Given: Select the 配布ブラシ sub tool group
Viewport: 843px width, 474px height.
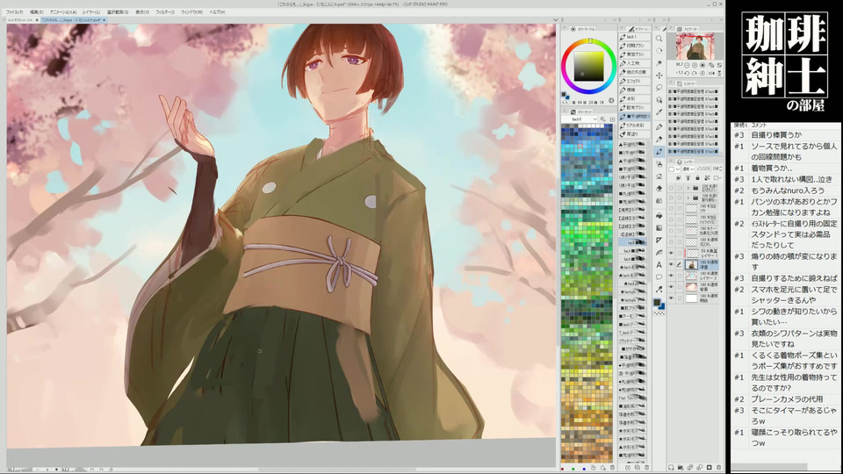Looking at the screenshot, I should [634, 107].
